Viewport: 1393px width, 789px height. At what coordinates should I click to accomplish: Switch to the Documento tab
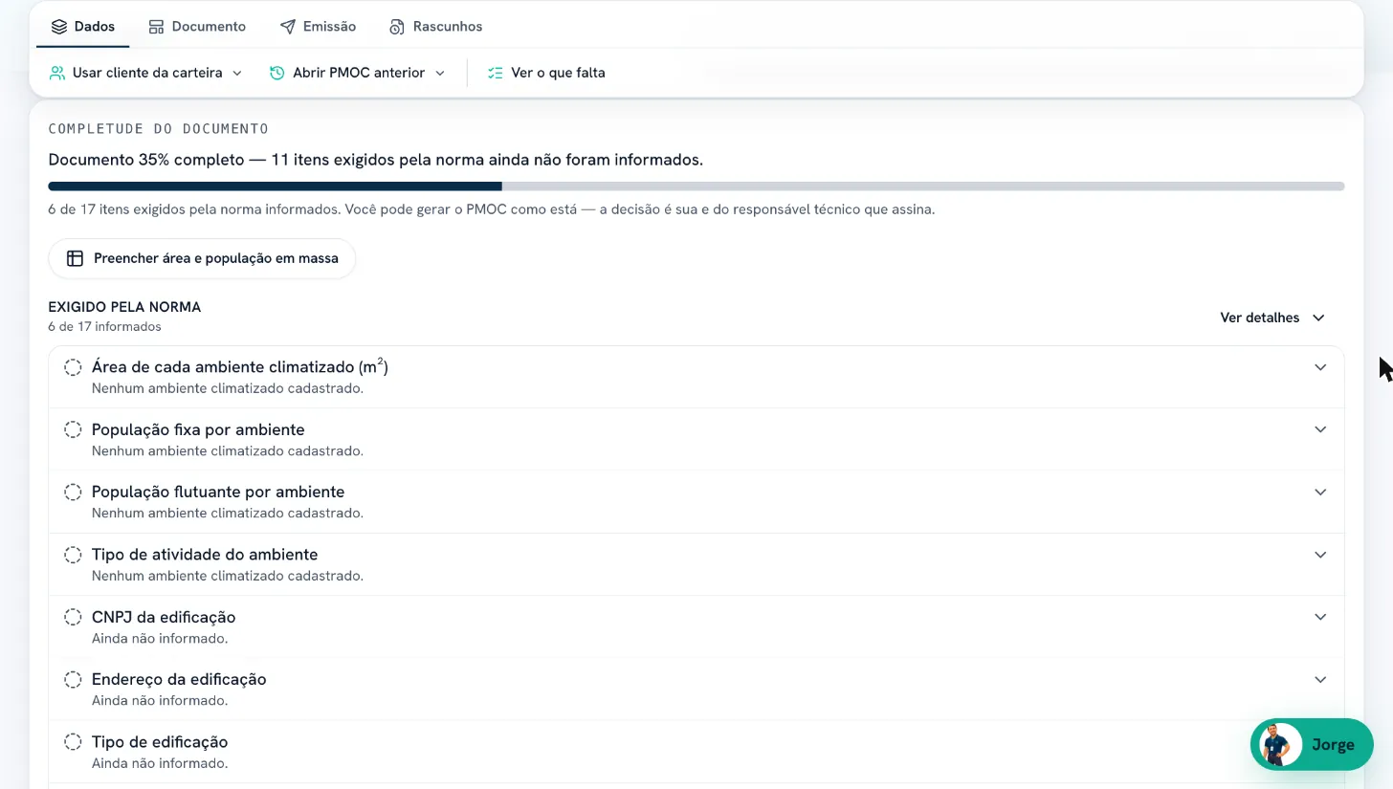tap(197, 27)
